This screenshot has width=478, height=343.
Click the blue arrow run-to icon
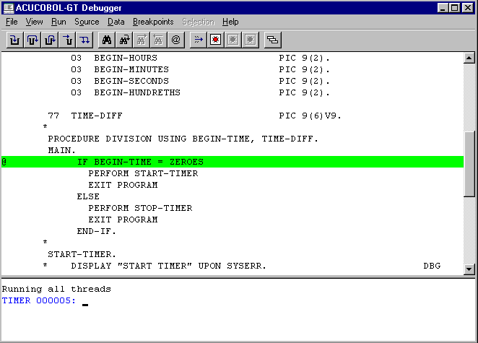199,40
